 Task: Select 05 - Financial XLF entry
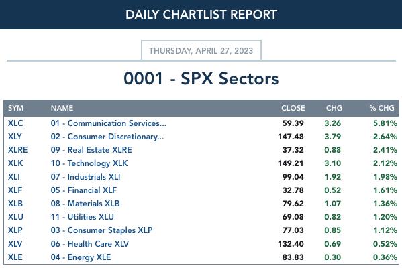click(84, 190)
